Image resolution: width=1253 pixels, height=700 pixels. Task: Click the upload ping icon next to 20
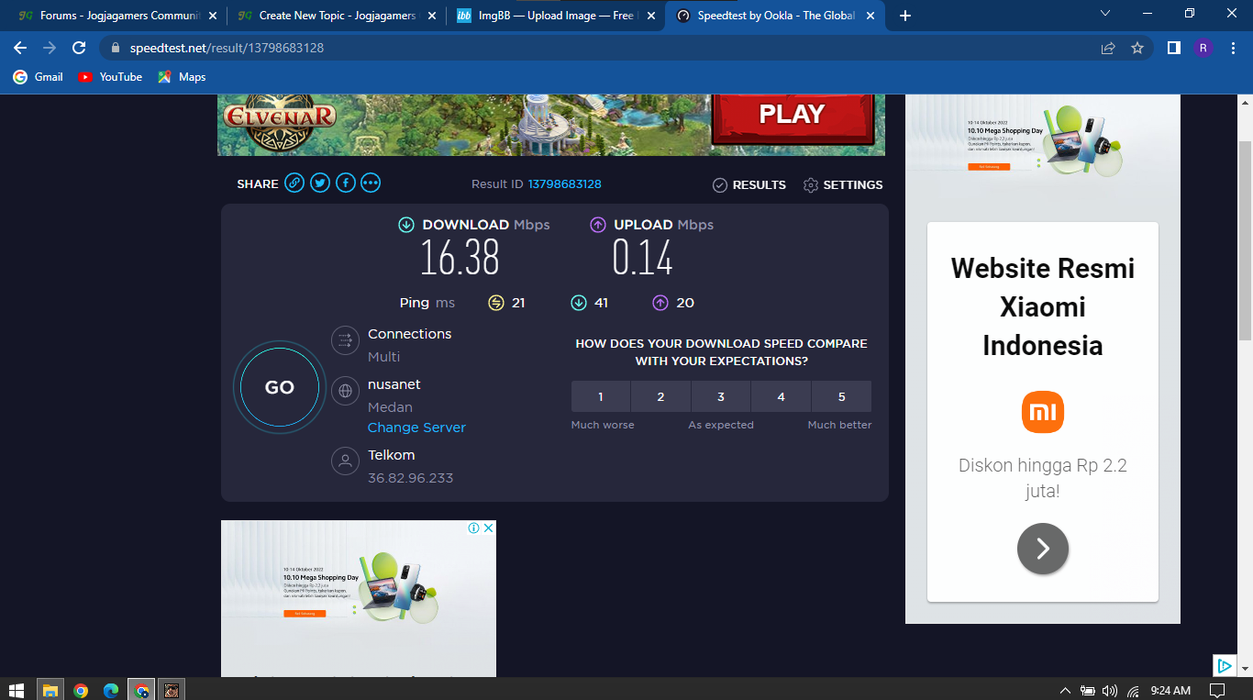tap(660, 303)
